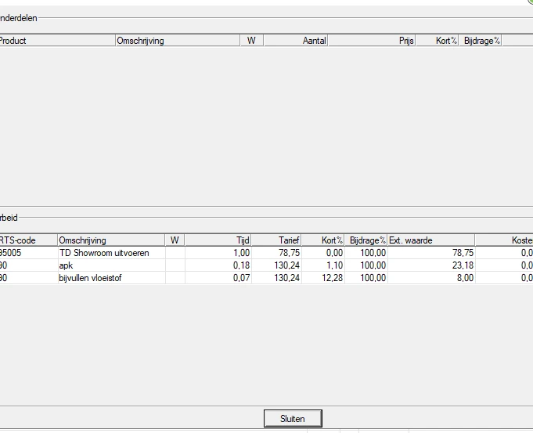Select the TD Showroom uitvoeren row

(x=266, y=253)
